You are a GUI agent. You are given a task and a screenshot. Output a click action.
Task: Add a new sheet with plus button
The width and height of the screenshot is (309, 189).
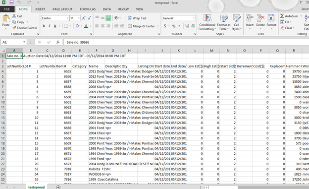pyautogui.click(x=58, y=187)
